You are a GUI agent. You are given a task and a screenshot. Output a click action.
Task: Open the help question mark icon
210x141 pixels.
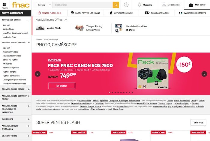pos(126,5)
